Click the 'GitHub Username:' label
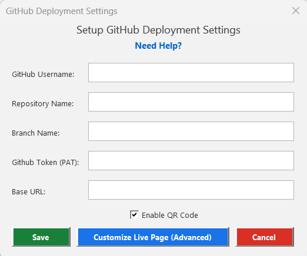 [x=43, y=75]
